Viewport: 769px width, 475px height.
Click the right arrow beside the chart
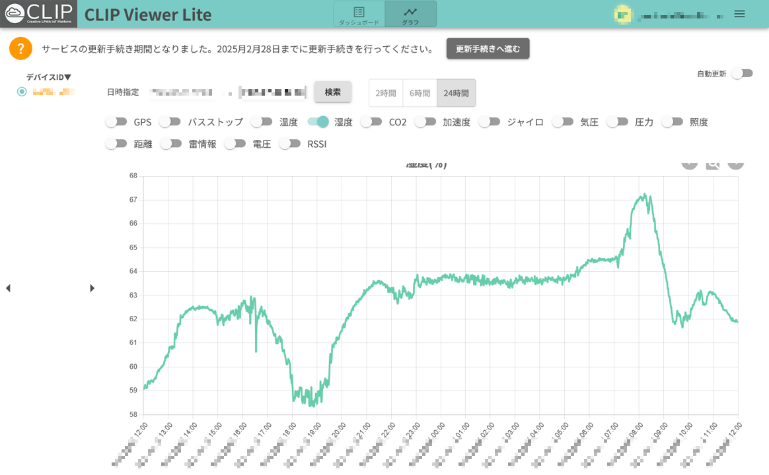[x=92, y=288]
